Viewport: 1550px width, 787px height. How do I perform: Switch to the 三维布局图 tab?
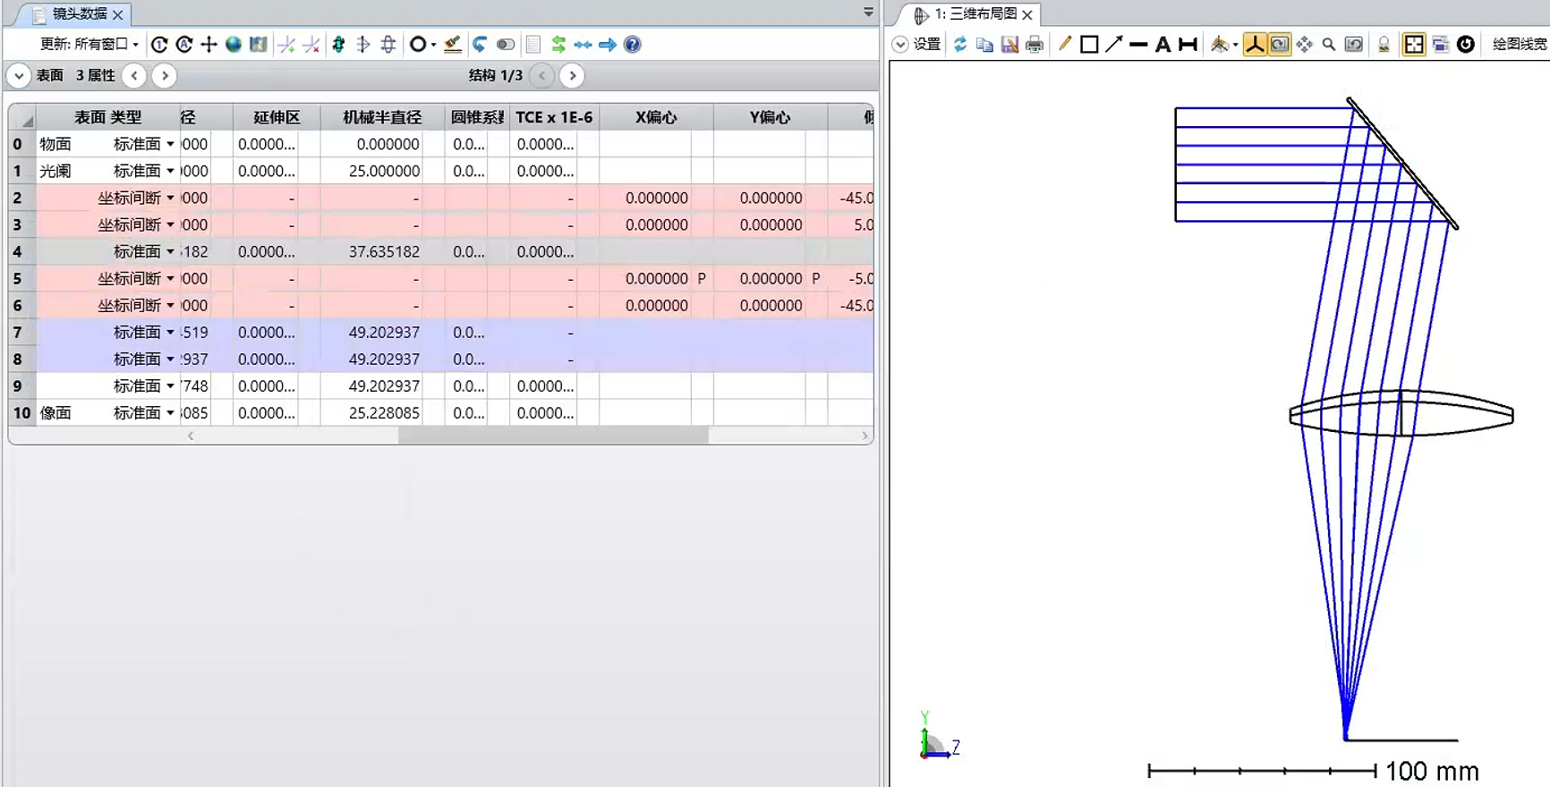[x=975, y=14]
